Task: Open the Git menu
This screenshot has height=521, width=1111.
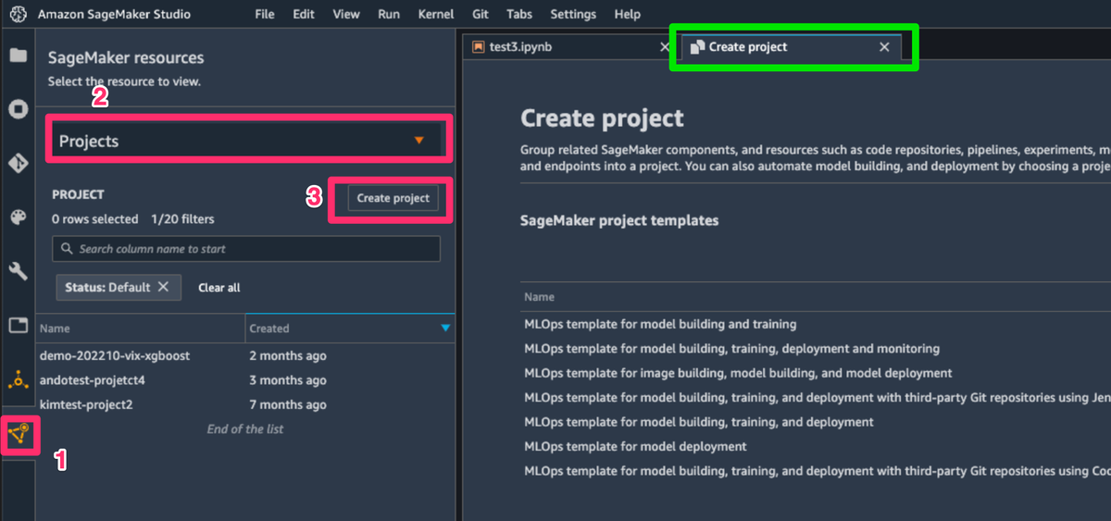Action: pos(481,14)
